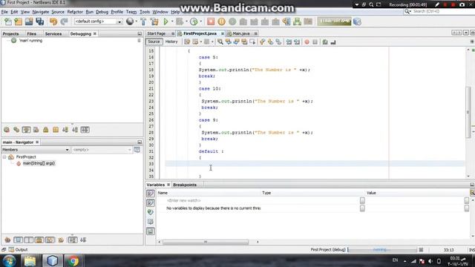Select the Variables tab
The image size is (475, 267).
point(155,185)
